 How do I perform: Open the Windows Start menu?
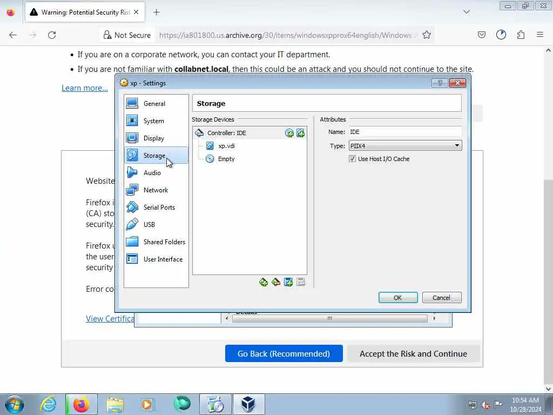(x=15, y=404)
